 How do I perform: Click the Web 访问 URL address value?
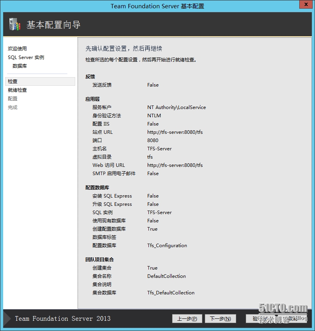coord(175,165)
